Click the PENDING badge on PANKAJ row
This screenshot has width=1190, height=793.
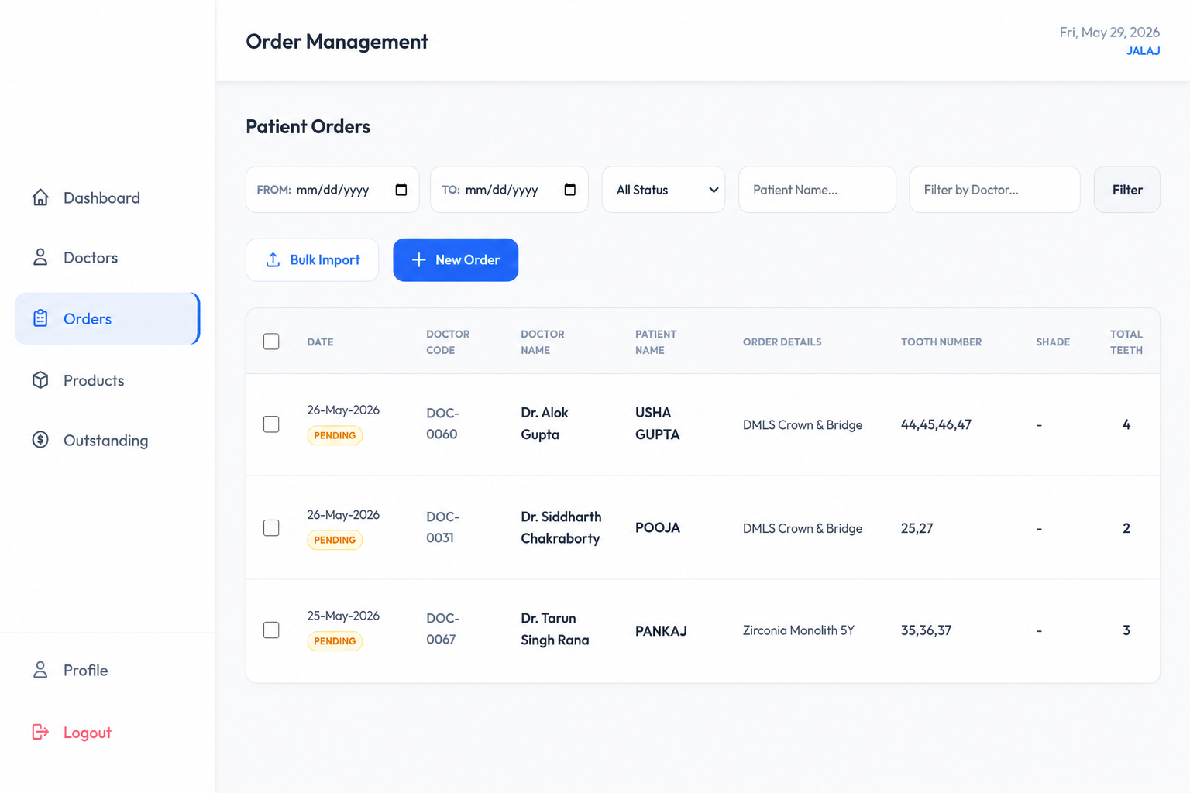[335, 641]
